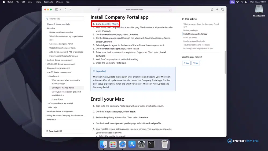Click Yes for page helpful
This screenshot has width=268, height=151.
click(x=186, y=63)
